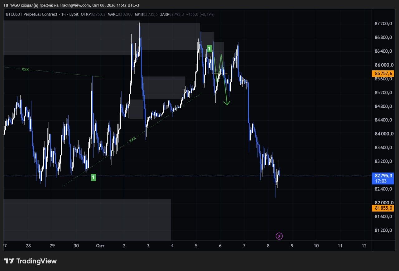This screenshot has width=399, height=271.
Task: Click the 86400,0 price axis label
Action: 383,51
